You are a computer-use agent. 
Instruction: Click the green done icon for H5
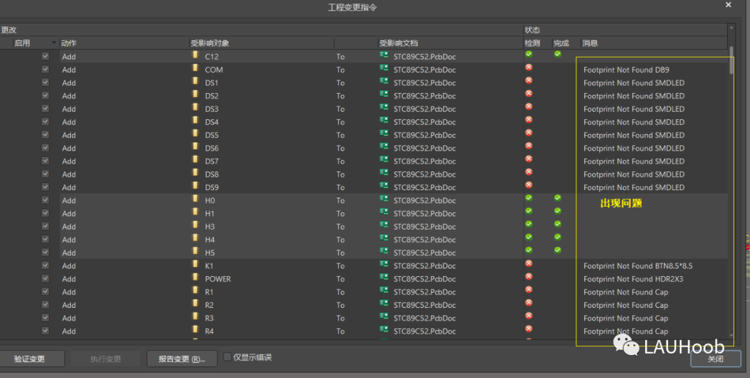[x=558, y=250]
